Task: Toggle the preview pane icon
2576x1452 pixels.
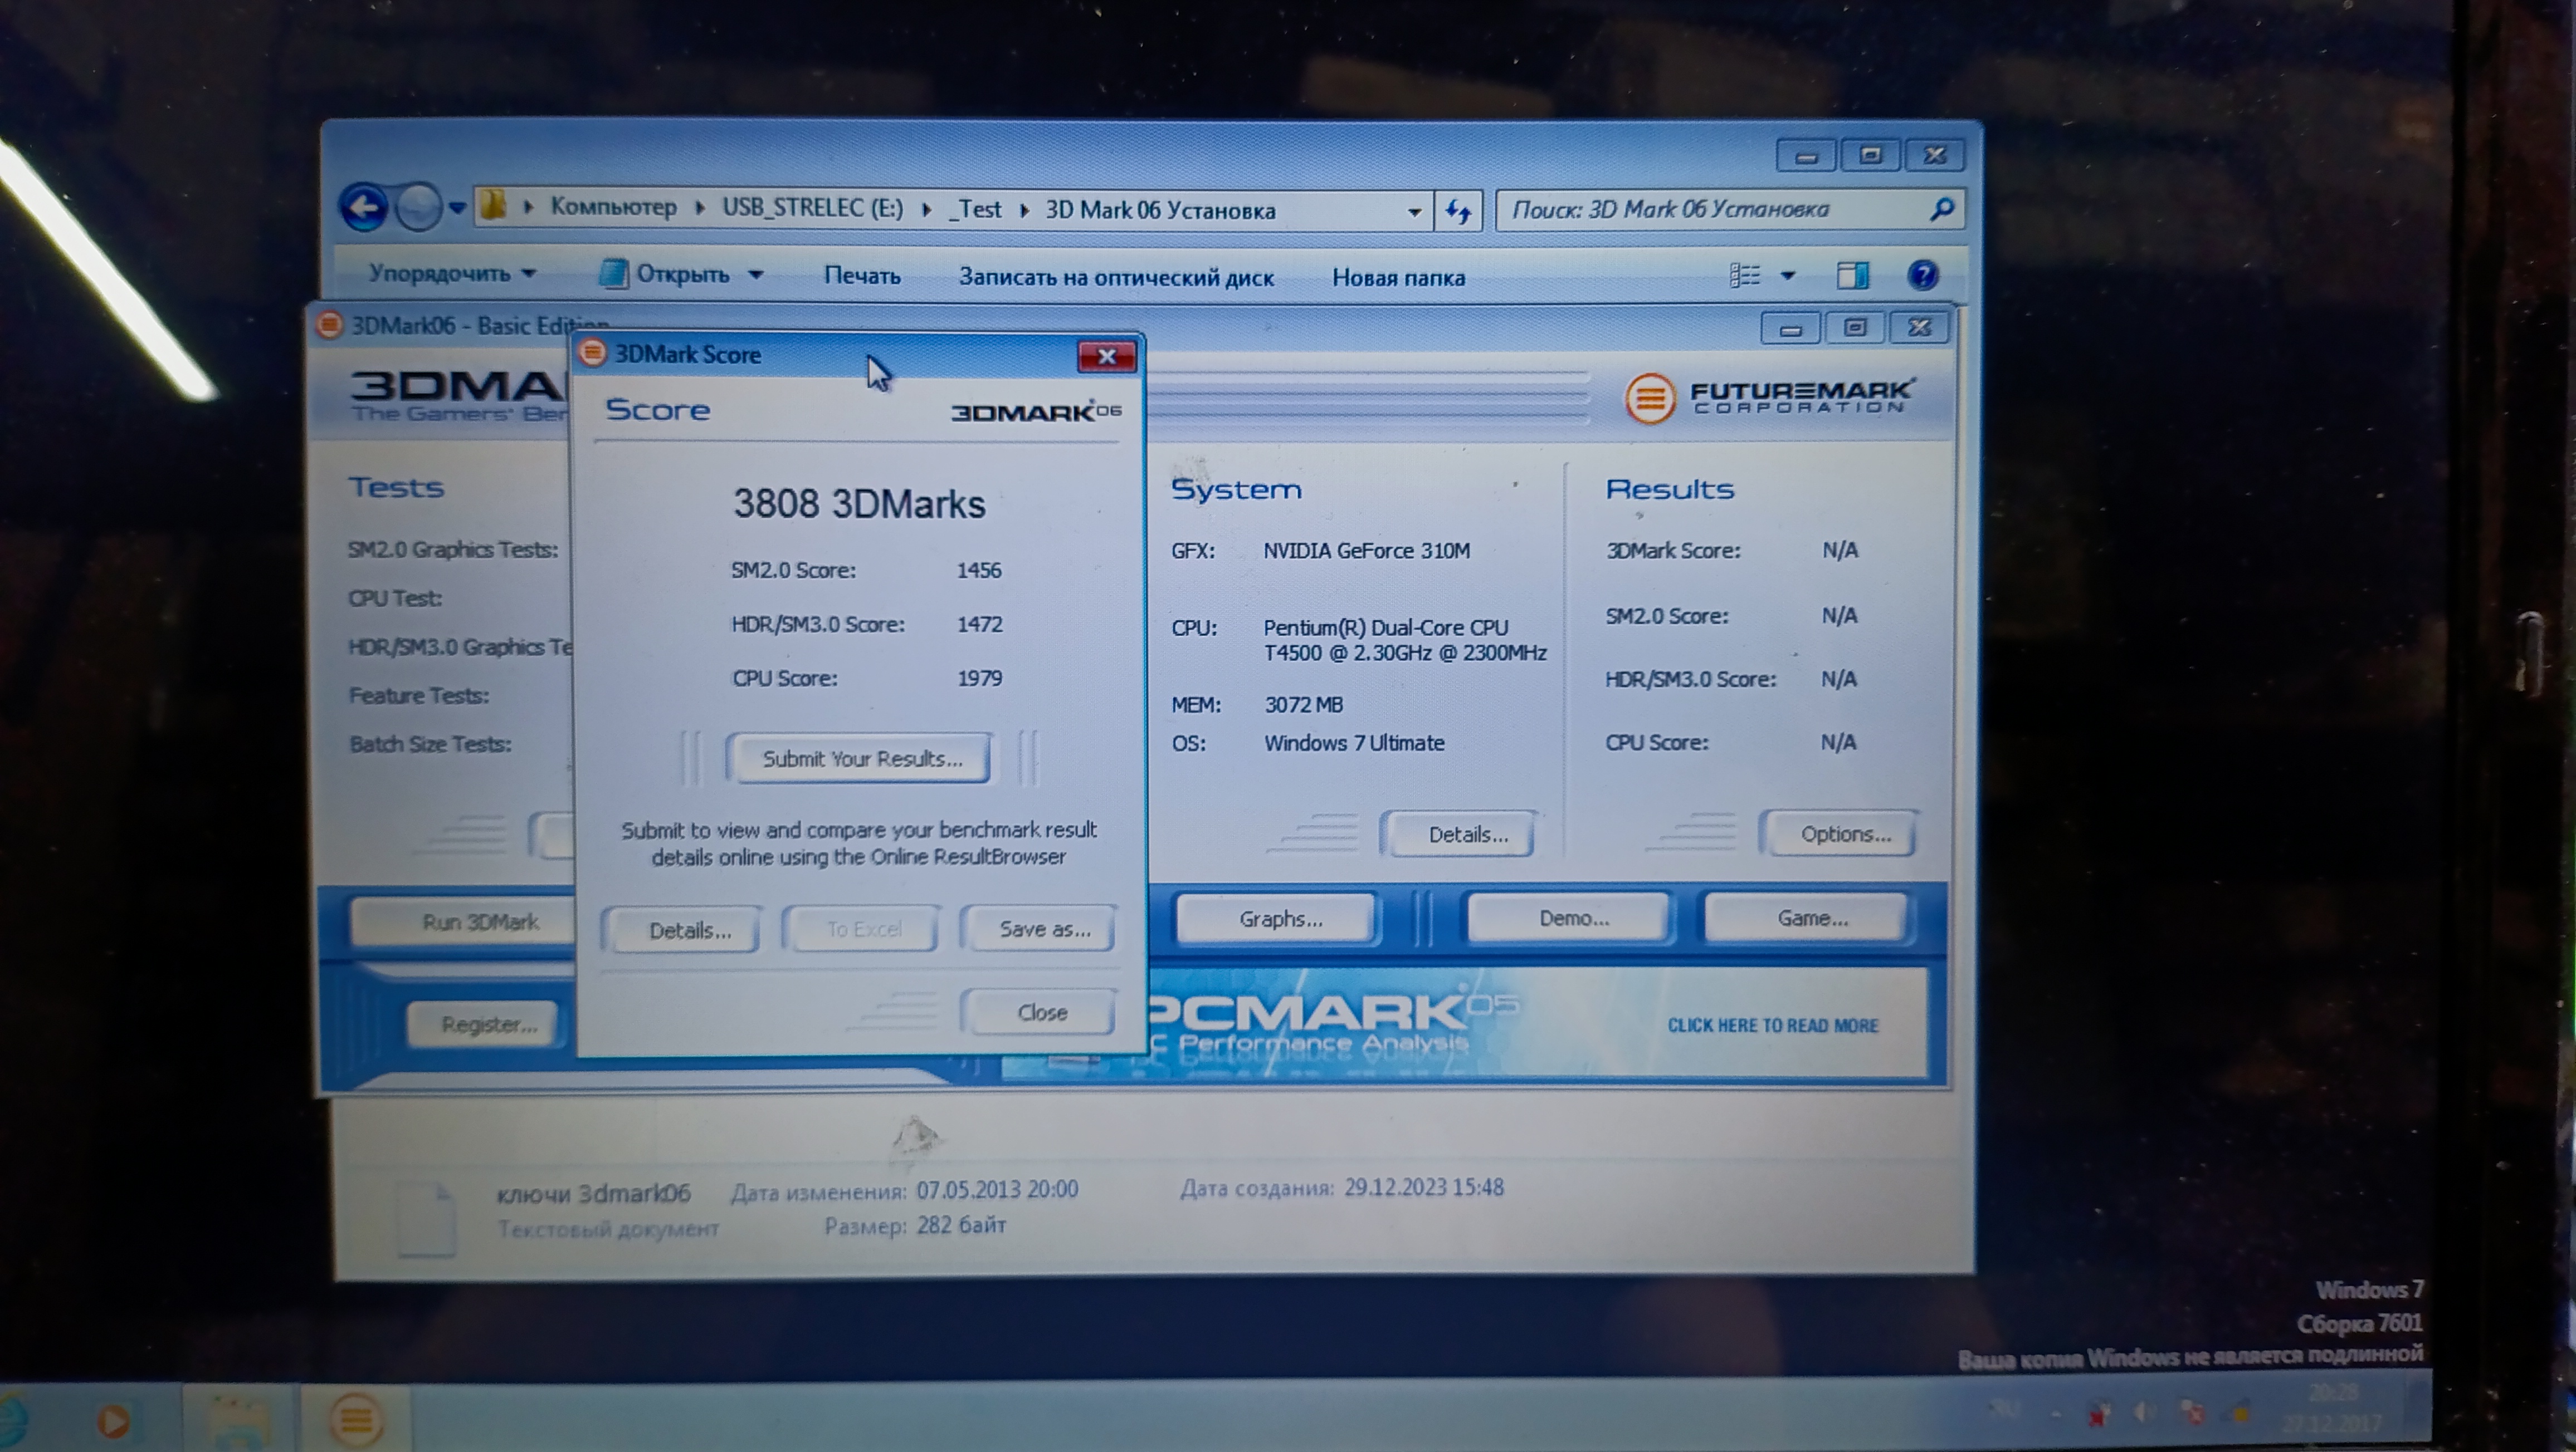Action: point(1852,275)
